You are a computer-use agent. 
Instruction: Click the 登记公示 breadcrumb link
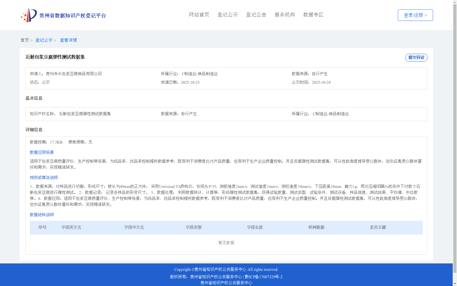pos(44,40)
